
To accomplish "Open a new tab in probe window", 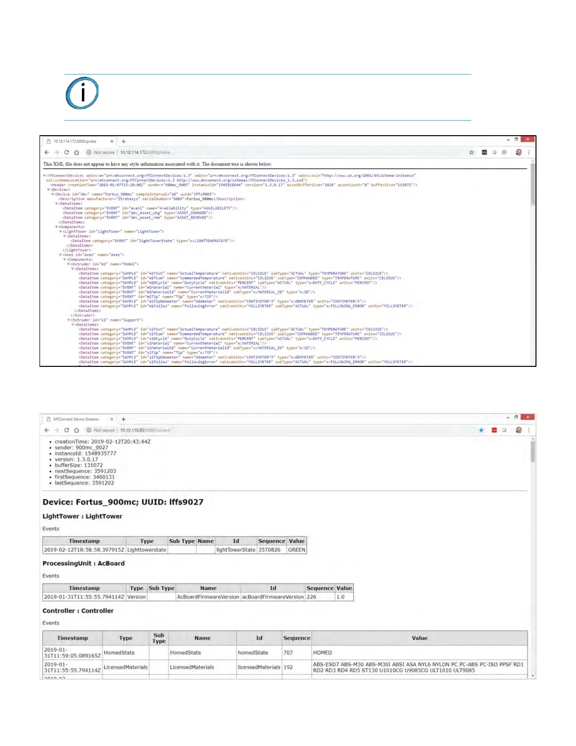I will 124,141.
